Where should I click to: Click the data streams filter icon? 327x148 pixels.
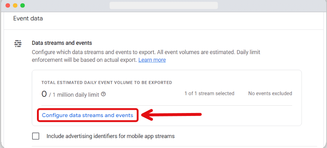point(18,44)
